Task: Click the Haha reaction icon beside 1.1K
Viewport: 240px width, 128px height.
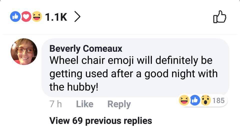Action: (x=37, y=17)
